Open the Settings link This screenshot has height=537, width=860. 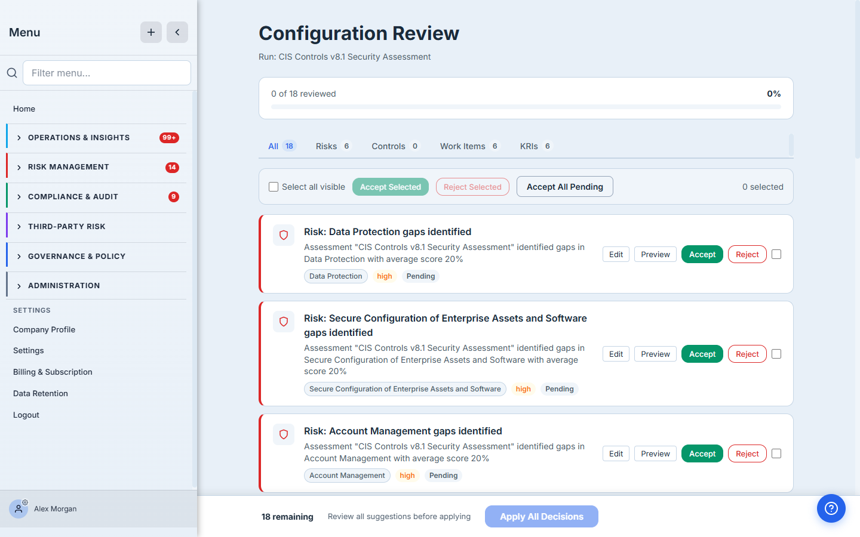click(29, 350)
